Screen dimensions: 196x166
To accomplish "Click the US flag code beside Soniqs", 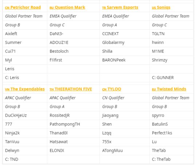I will (154, 8).
